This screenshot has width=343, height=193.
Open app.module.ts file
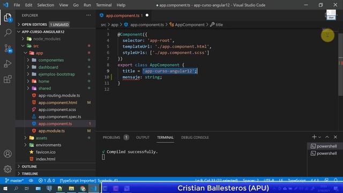coord(51,131)
